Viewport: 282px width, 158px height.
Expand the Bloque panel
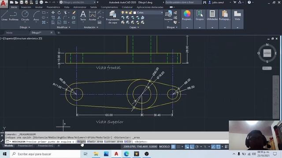click(172, 27)
